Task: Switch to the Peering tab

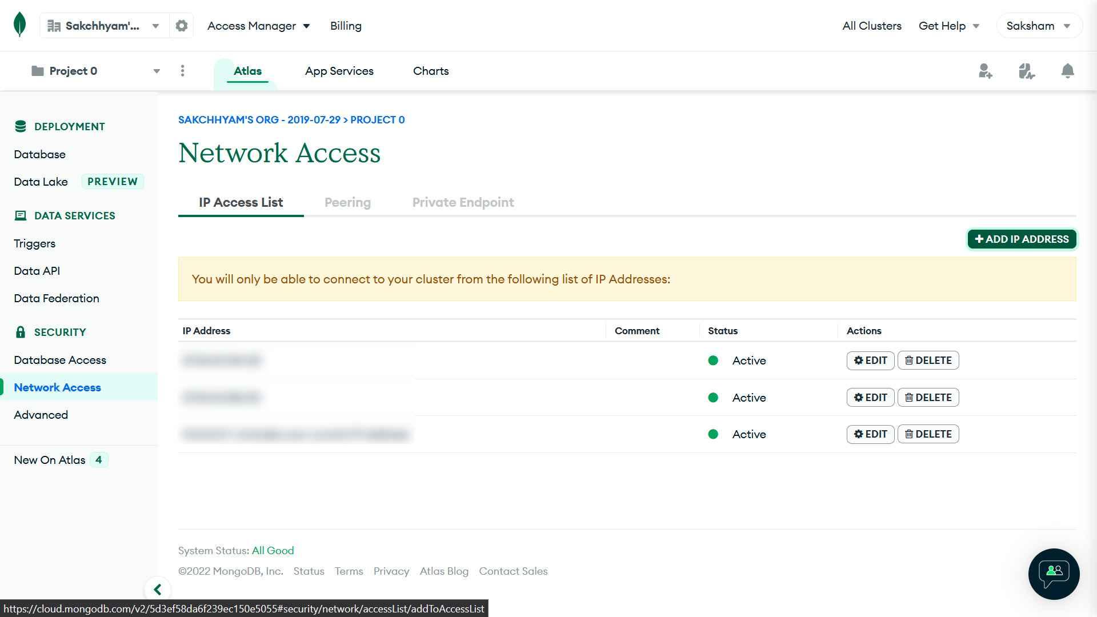Action: pyautogui.click(x=347, y=202)
